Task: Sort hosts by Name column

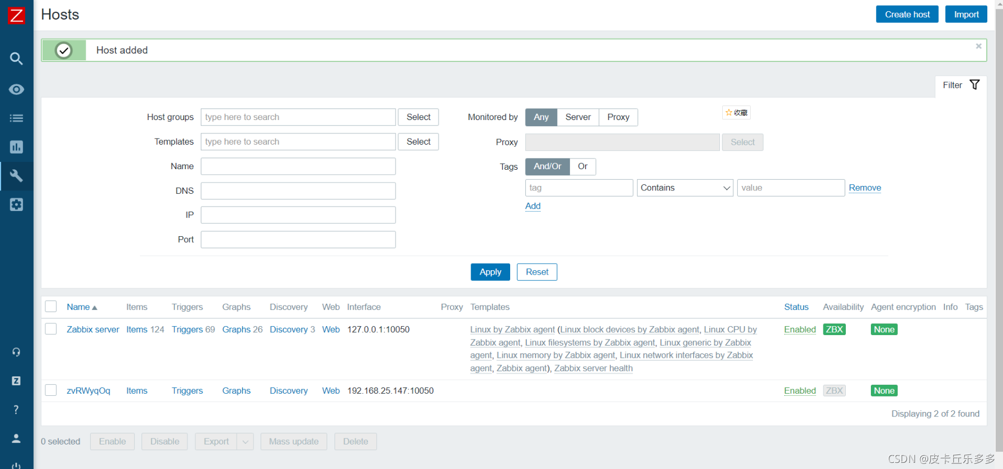Action: [x=82, y=307]
